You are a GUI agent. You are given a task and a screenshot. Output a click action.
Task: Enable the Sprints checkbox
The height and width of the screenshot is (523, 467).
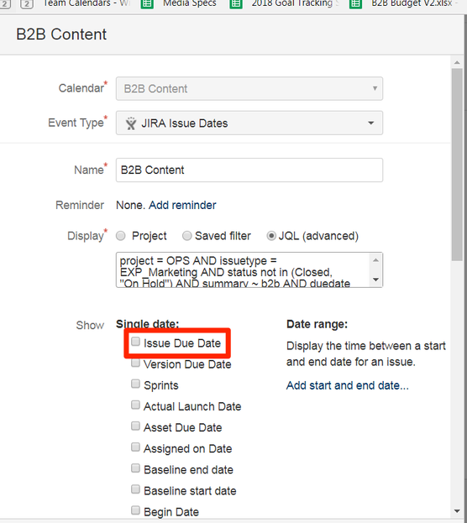pos(135,384)
